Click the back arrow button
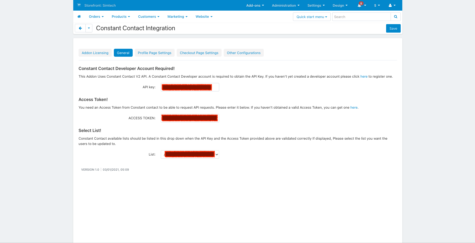The width and height of the screenshot is (475, 243). click(x=80, y=28)
